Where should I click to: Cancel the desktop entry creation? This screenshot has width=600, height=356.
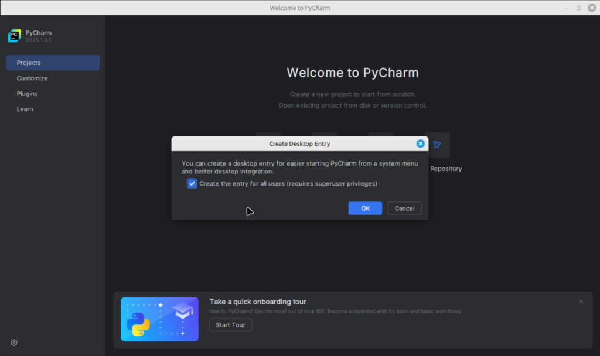(404, 208)
